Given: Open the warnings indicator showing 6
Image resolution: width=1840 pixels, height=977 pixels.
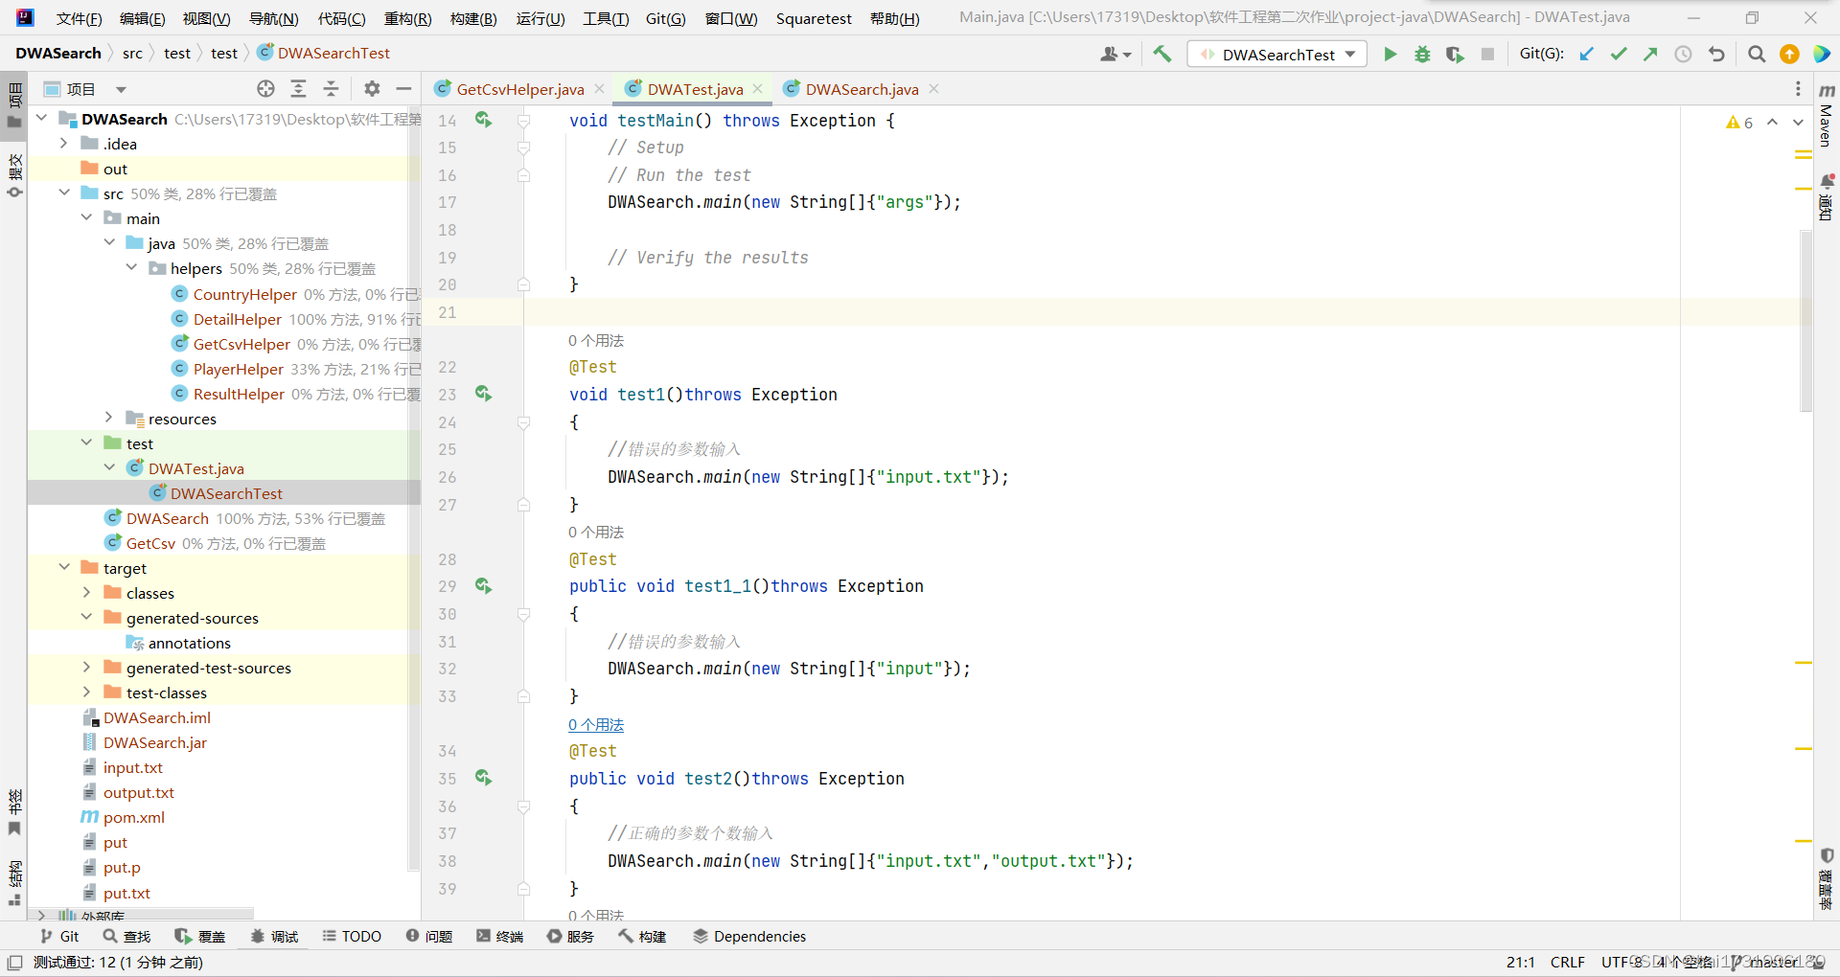Looking at the screenshot, I should point(1739,123).
